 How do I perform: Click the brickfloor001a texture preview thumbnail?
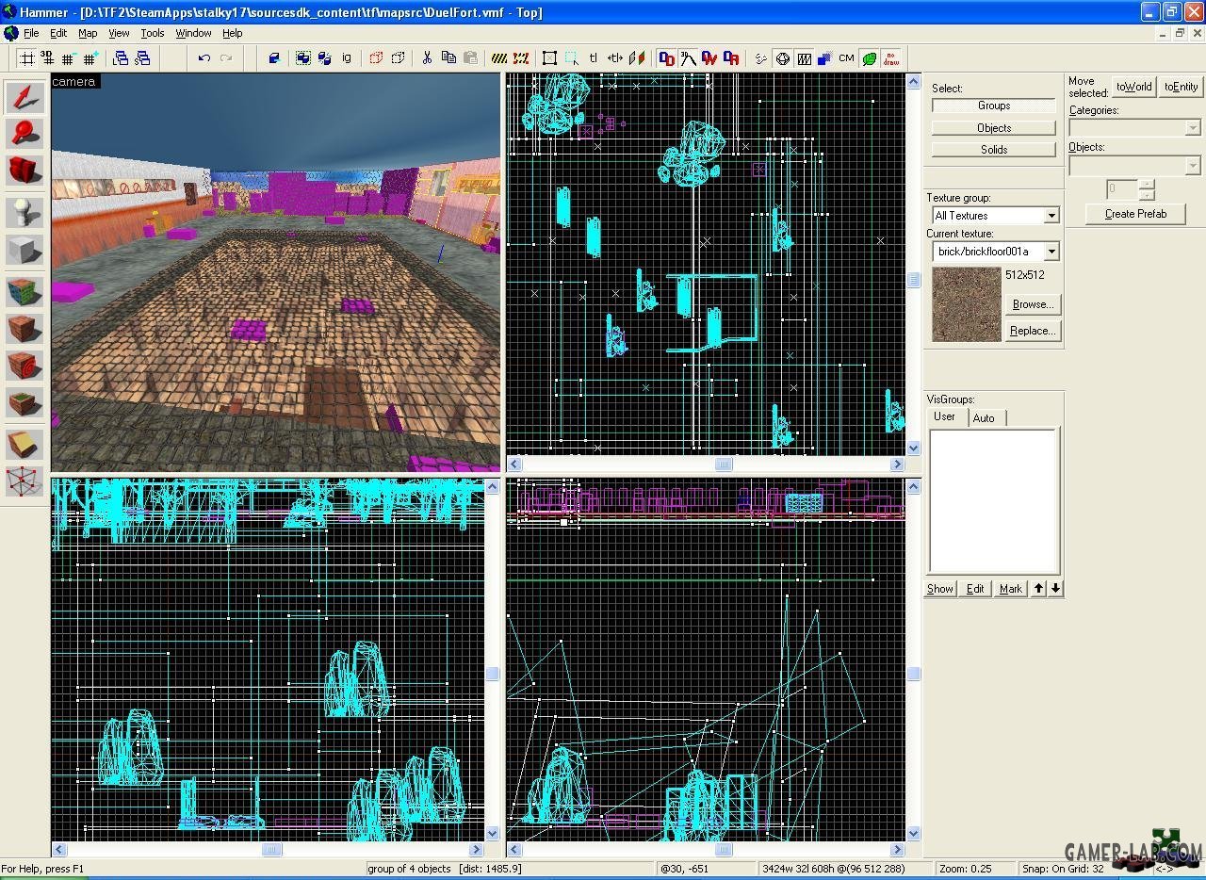tap(967, 304)
